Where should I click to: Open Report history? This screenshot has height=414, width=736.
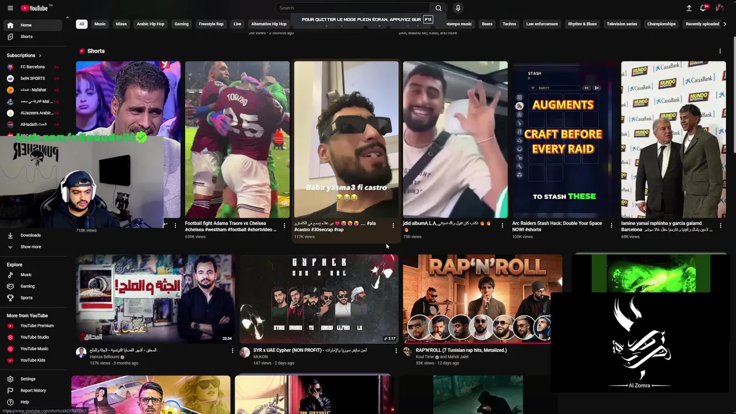(32, 390)
